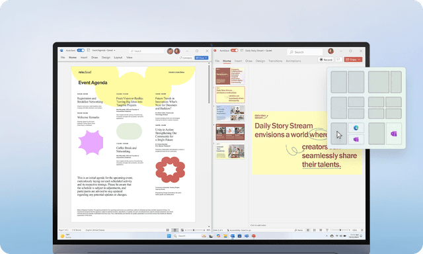Screen dimensions: 423x254
Task: Click Print Layout view icon in Word
Action: point(174,230)
